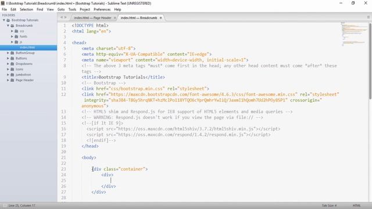Collapse the Breadcrumb folder
Image resolution: width=372 pixels, height=209 pixels.
(x=8, y=26)
